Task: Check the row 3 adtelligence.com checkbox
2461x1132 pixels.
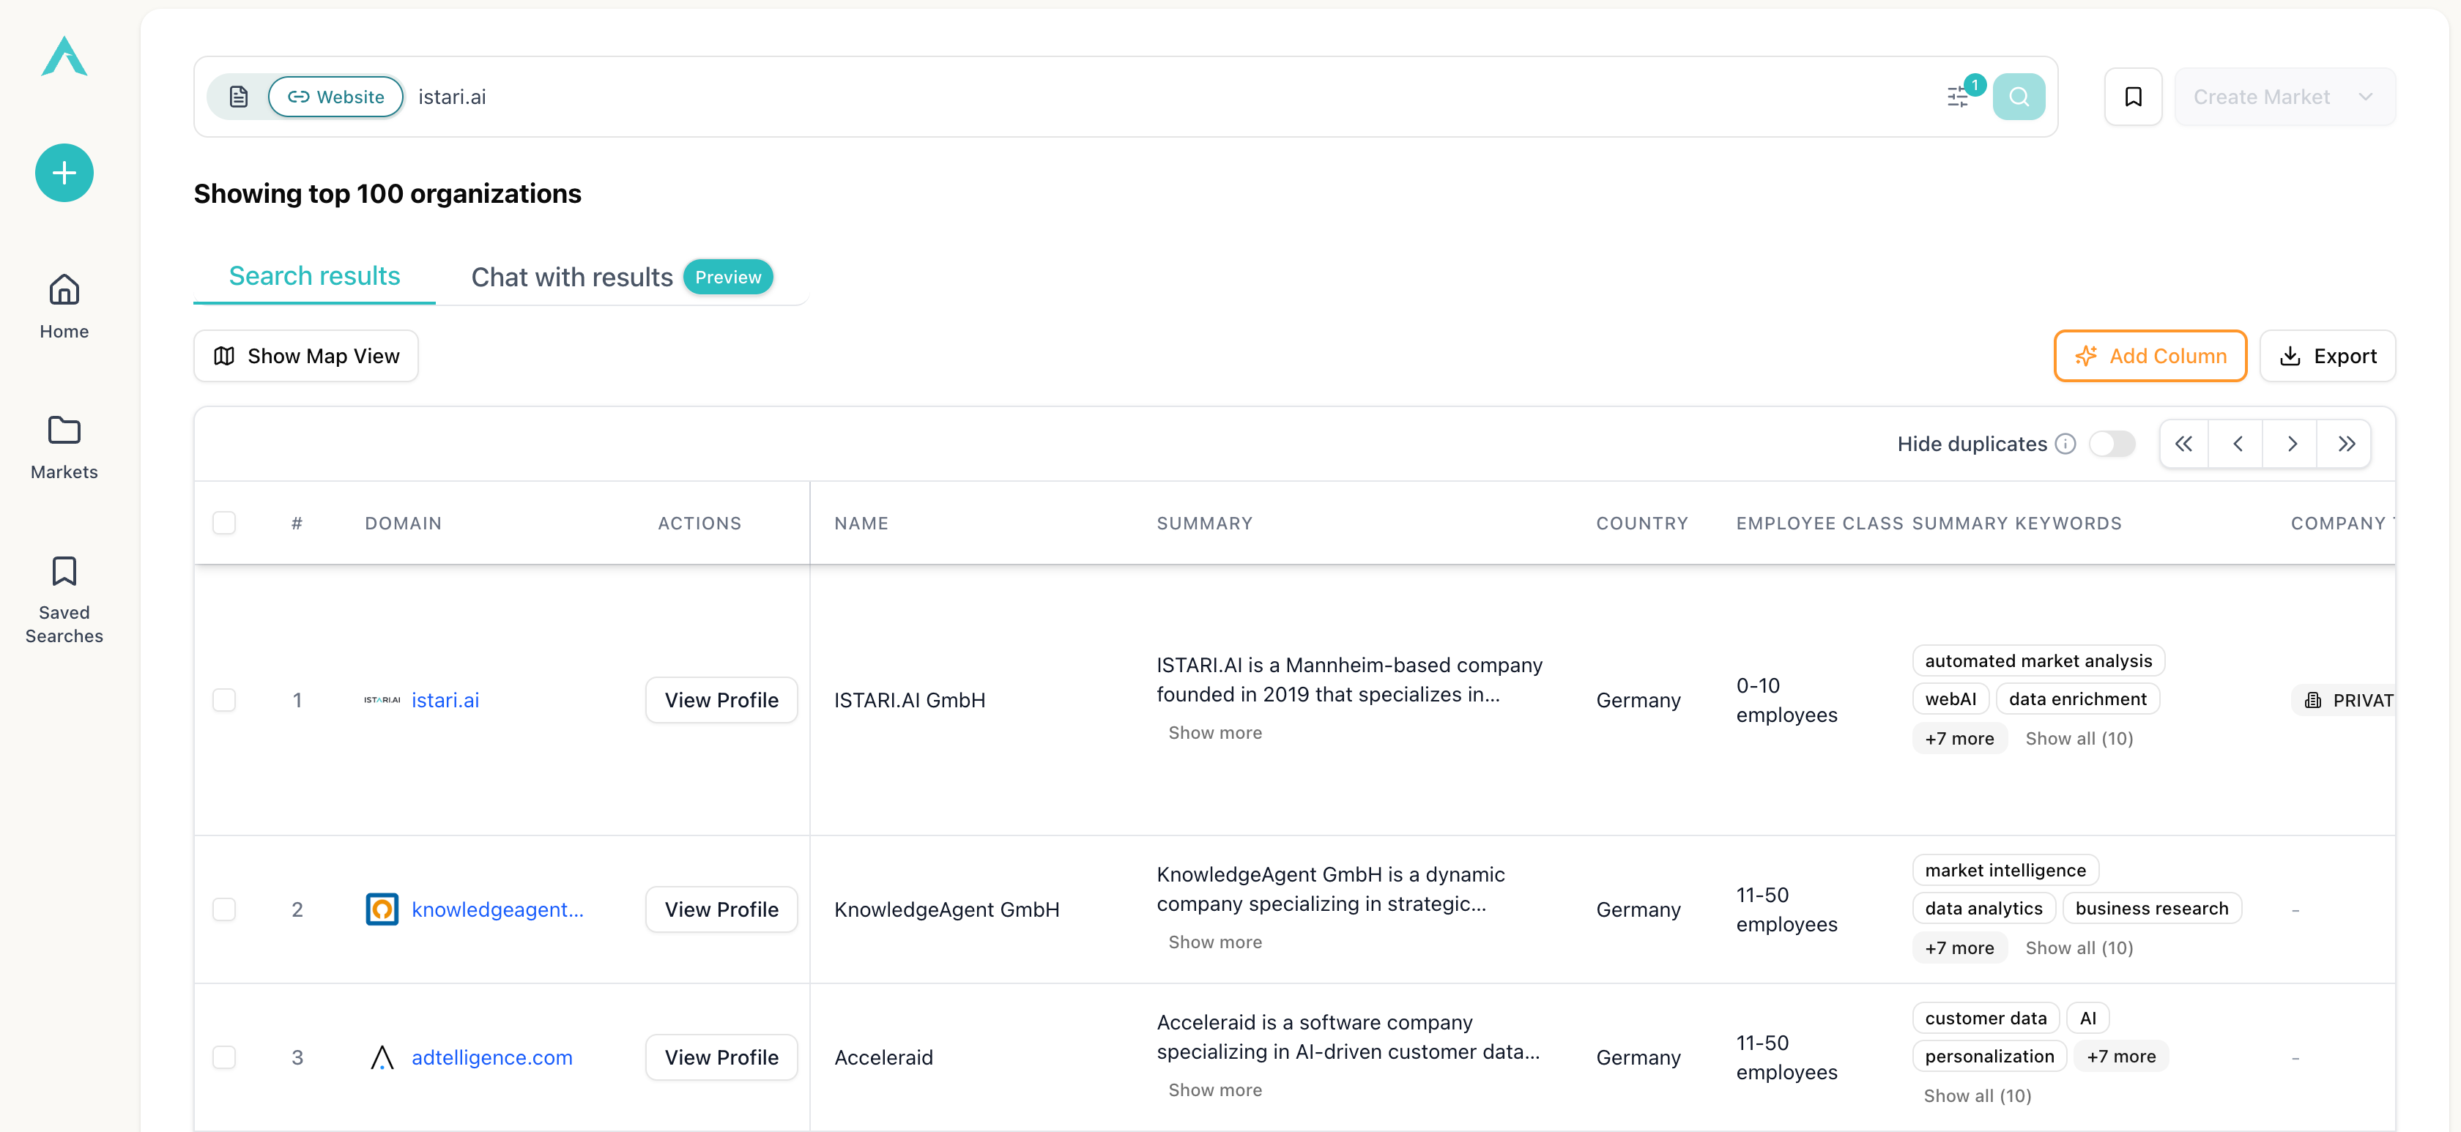Action: (x=223, y=1057)
